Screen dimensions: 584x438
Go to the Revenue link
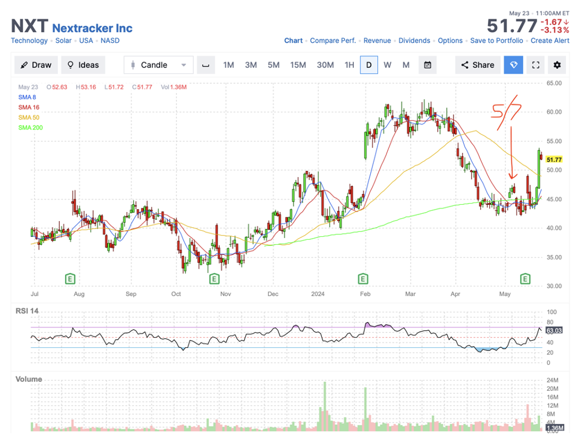377,40
